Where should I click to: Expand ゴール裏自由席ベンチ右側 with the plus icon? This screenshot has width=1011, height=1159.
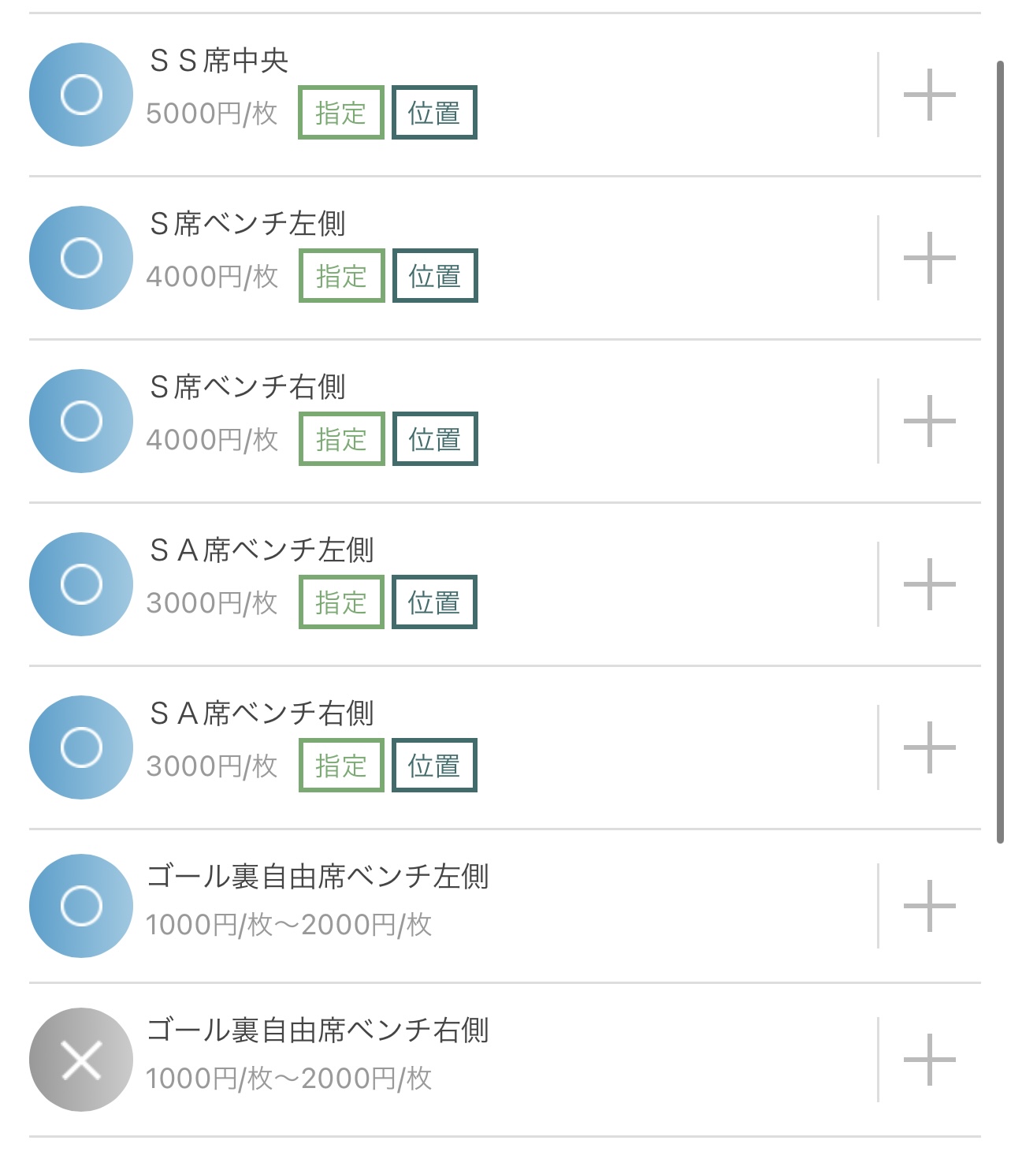pyautogui.click(x=929, y=1060)
